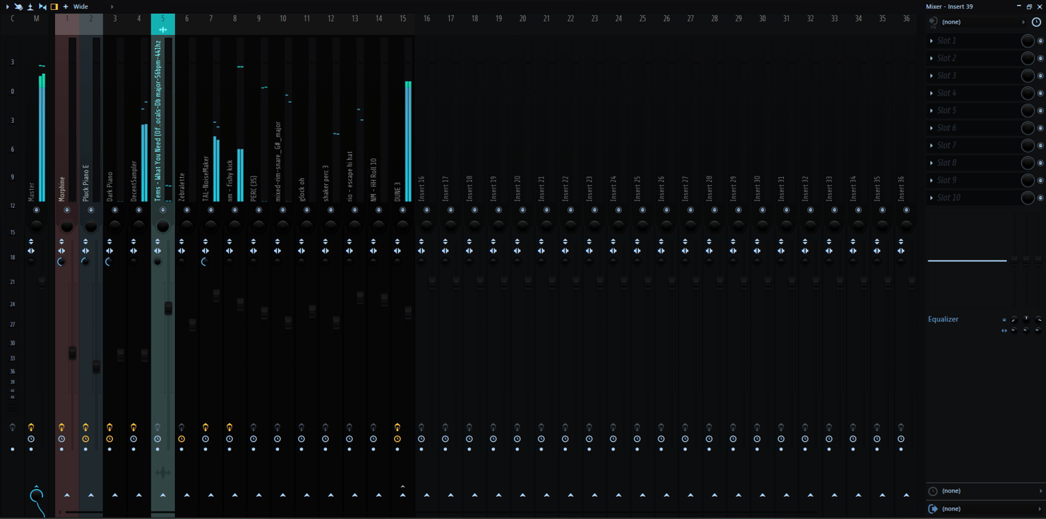Image resolution: width=1046 pixels, height=519 pixels.
Task: Open the mixer options menu arrow
Action: pos(6,6)
